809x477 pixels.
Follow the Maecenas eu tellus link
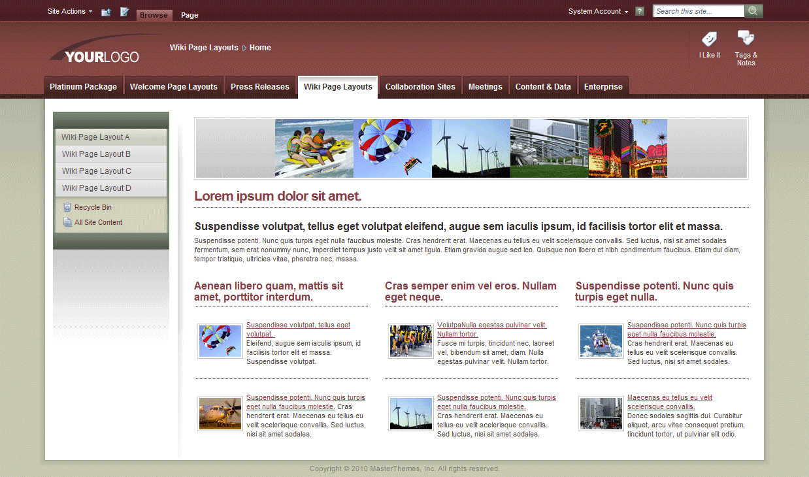pyautogui.click(x=670, y=397)
